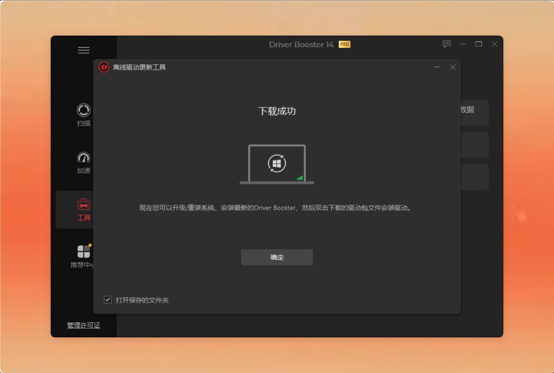This screenshot has height=373, width=554.
Task: Open the 加速 boost section
Action: (x=84, y=163)
